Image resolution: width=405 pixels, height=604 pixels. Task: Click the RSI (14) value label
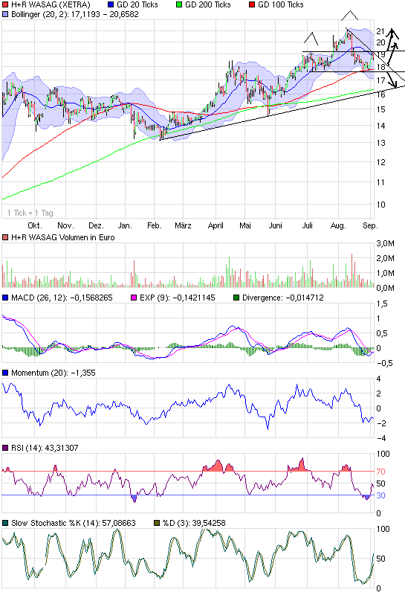tap(45, 448)
